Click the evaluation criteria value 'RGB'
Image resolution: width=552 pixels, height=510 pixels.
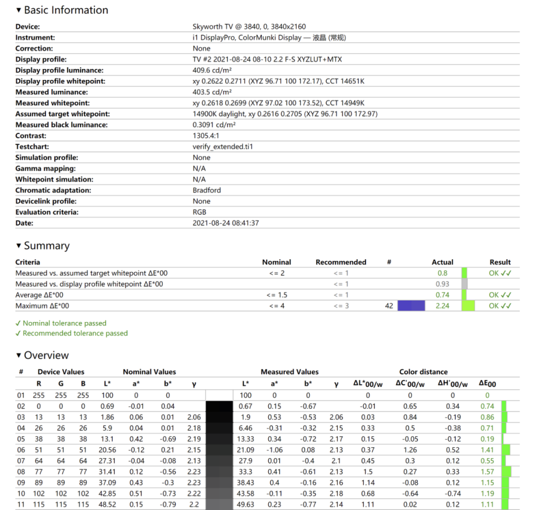(199, 212)
